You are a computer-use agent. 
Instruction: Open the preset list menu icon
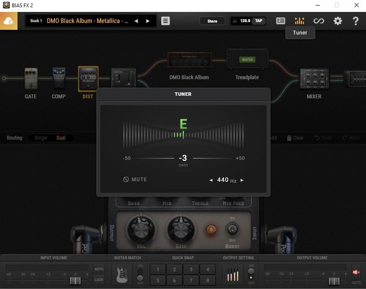tap(165, 21)
